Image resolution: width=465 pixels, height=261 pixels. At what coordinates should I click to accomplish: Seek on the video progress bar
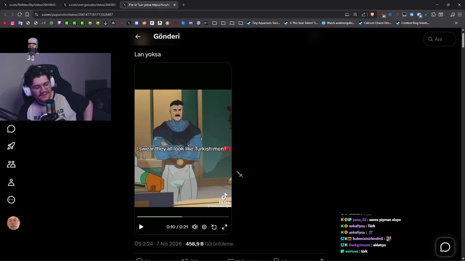click(x=183, y=216)
